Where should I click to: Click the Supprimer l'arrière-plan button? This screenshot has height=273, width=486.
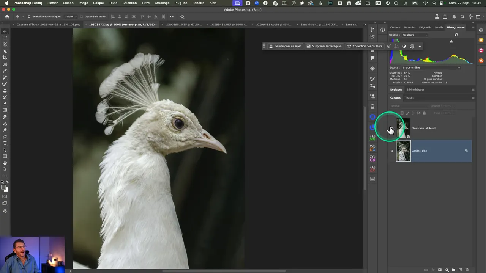324,46
